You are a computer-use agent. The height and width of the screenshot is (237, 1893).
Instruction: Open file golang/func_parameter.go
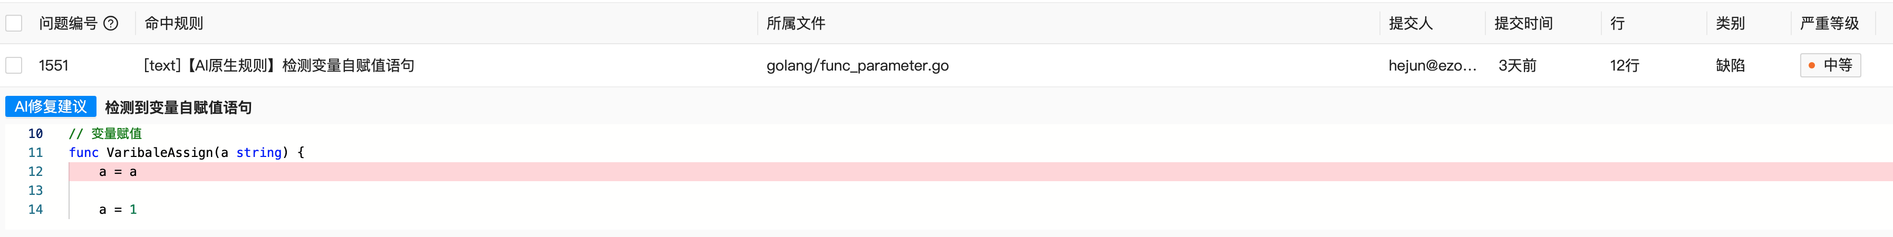tap(857, 65)
